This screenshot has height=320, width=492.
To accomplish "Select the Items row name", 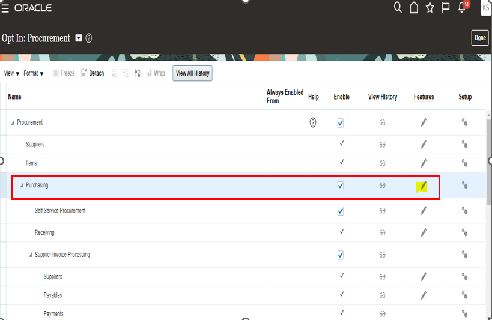I will pos(31,163).
